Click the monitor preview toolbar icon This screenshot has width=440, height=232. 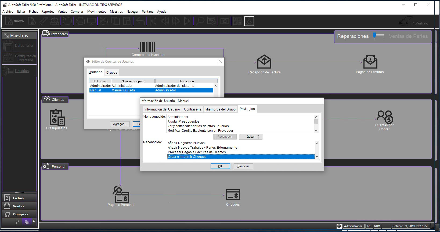(x=92, y=21)
